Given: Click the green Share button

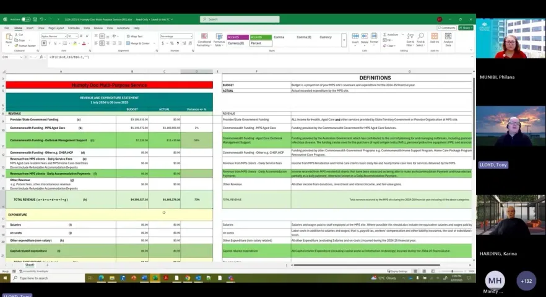Looking at the screenshot, I should pos(466,28).
